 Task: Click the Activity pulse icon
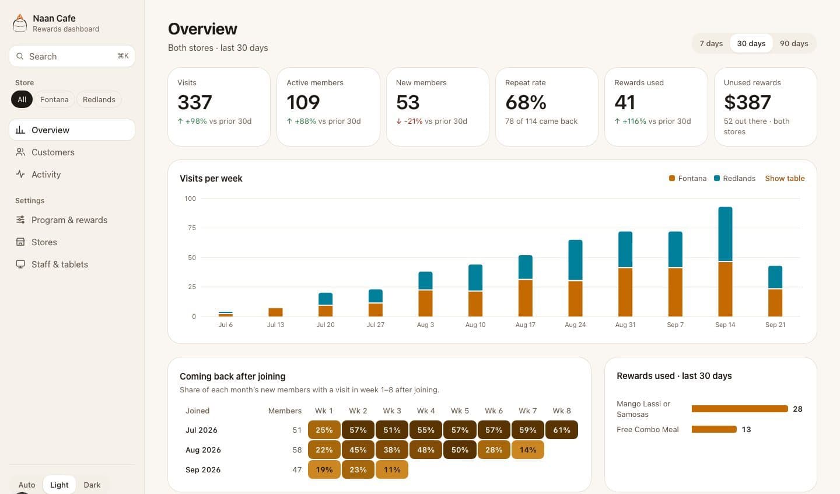point(20,174)
